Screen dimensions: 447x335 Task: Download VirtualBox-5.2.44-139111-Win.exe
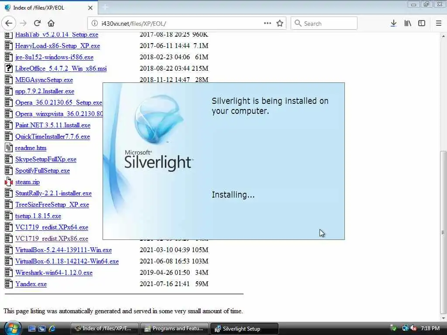[64, 250]
